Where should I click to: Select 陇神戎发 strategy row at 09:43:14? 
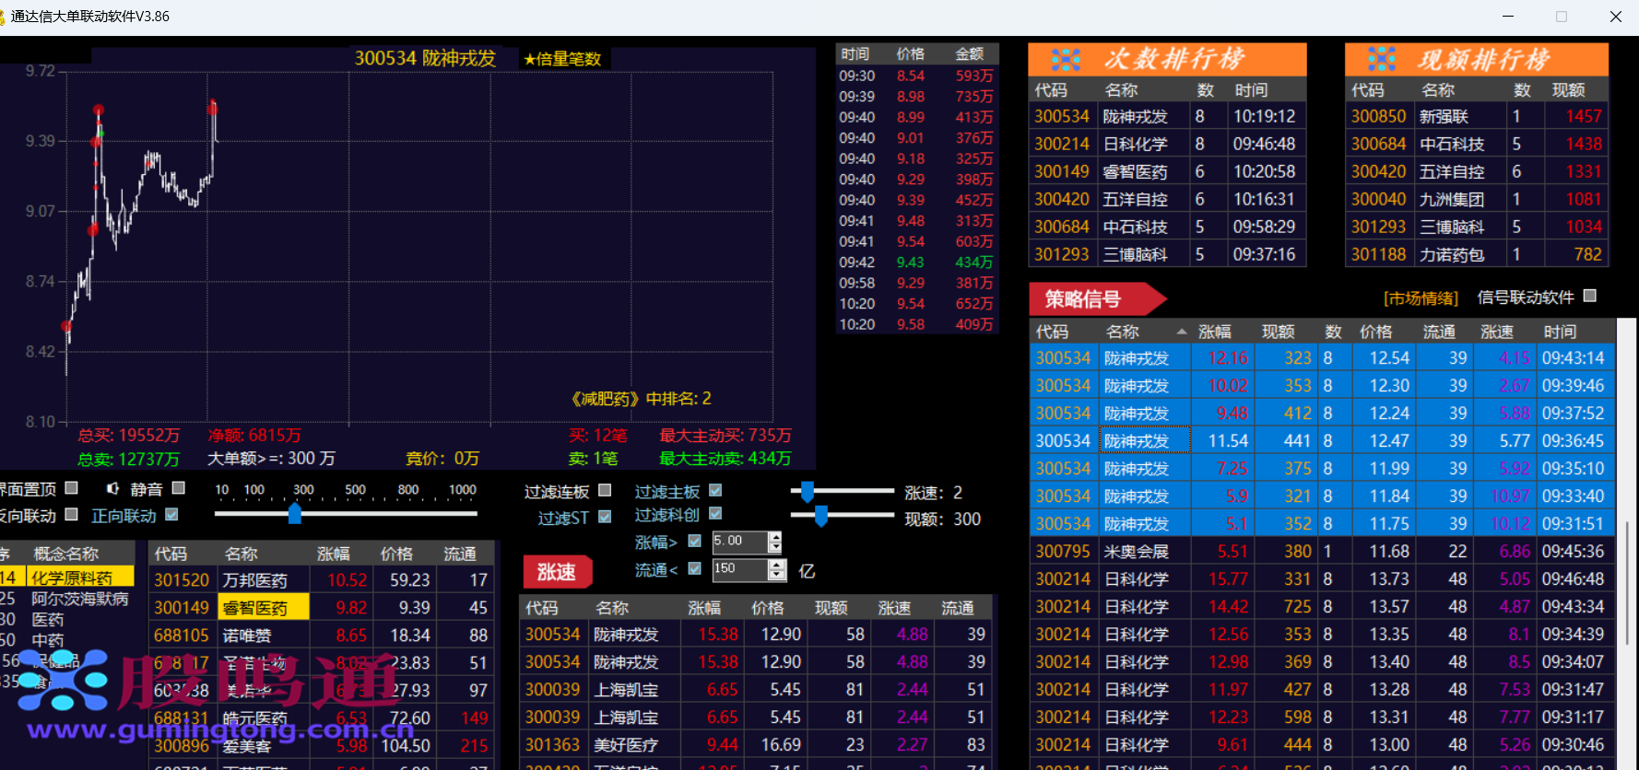point(1322,357)
